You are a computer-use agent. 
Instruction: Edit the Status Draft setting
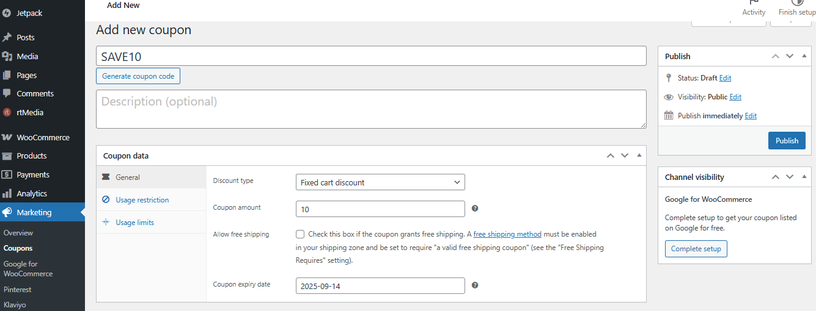pyautogui.click(x=725, y=78)
